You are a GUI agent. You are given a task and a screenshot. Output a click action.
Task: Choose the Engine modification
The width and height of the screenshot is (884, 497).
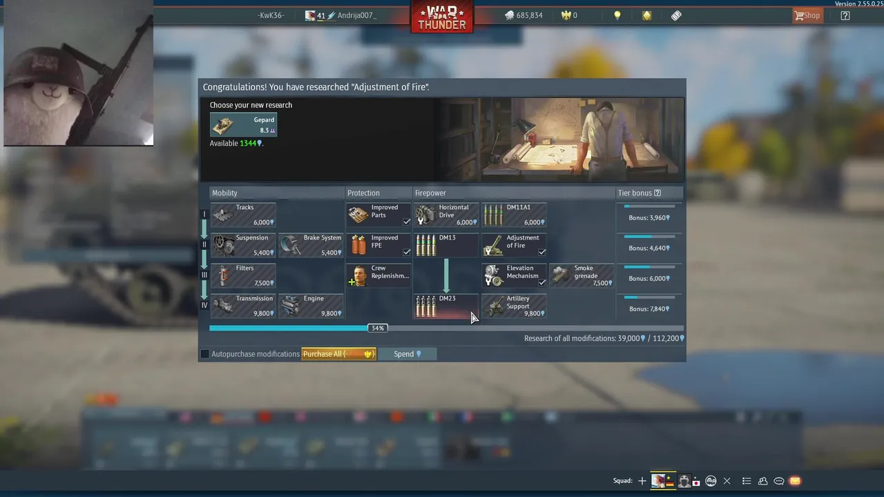tap(311, 306)
